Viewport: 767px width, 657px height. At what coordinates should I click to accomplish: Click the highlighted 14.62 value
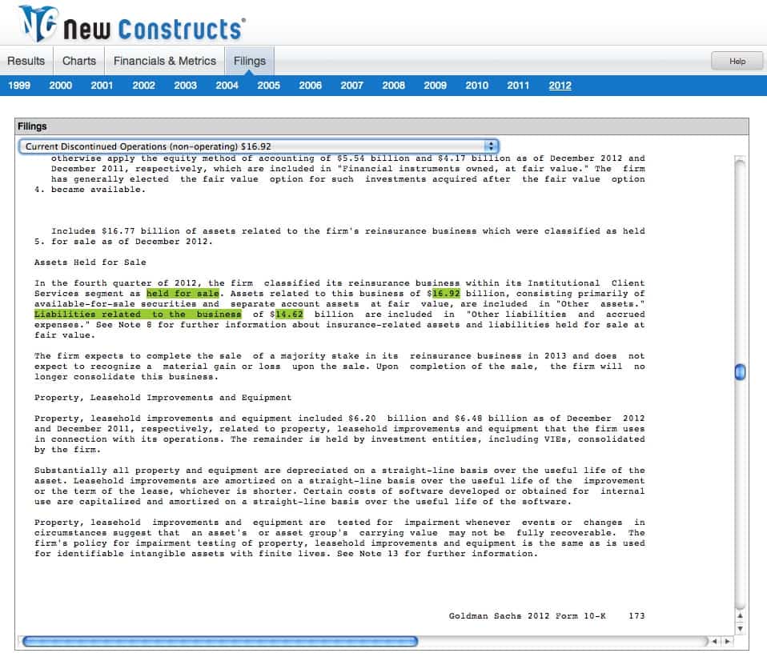click(x=289, y=314)
